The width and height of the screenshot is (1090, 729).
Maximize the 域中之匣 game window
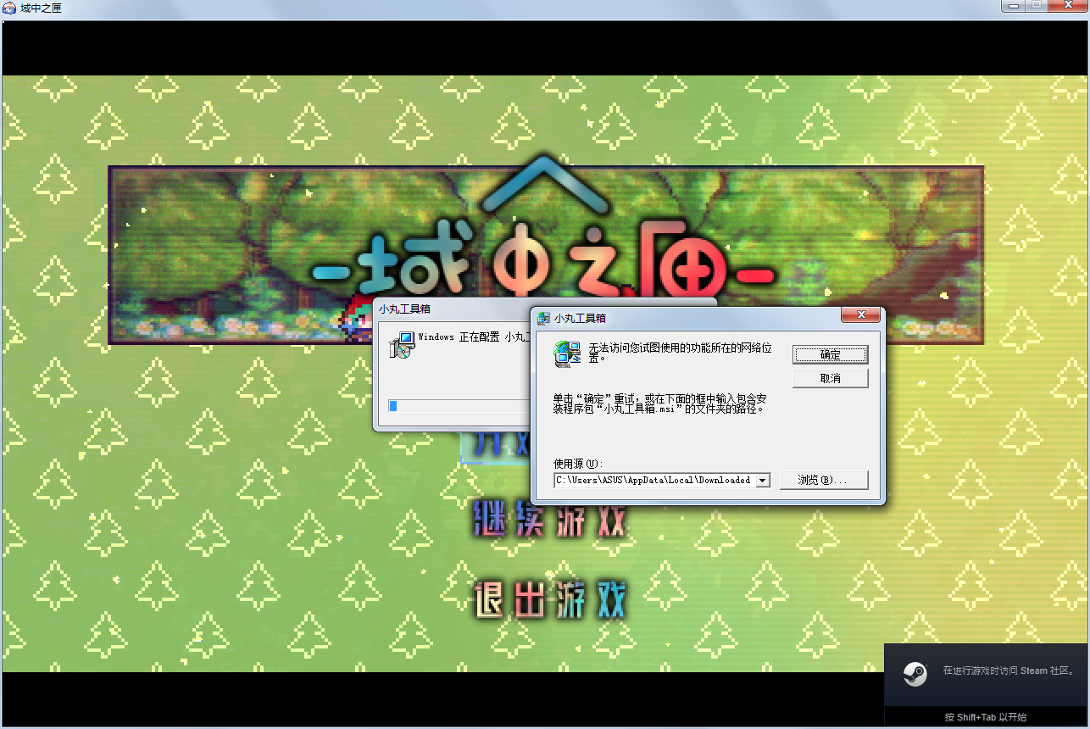tap(1036, 6)
